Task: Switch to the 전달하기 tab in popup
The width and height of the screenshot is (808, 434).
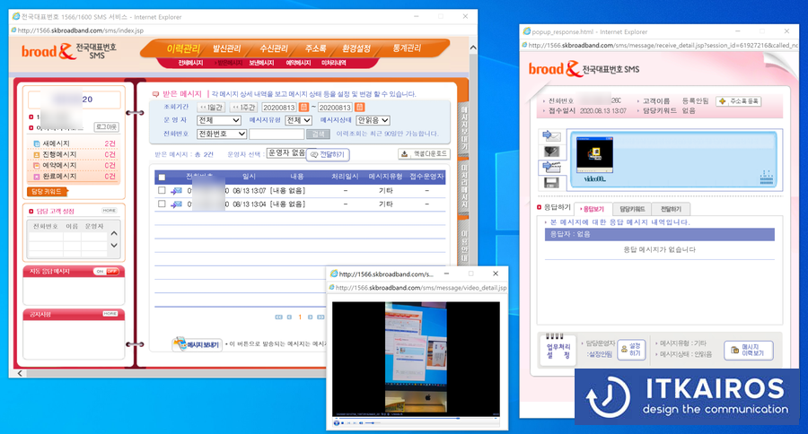Action: [671, 209]
